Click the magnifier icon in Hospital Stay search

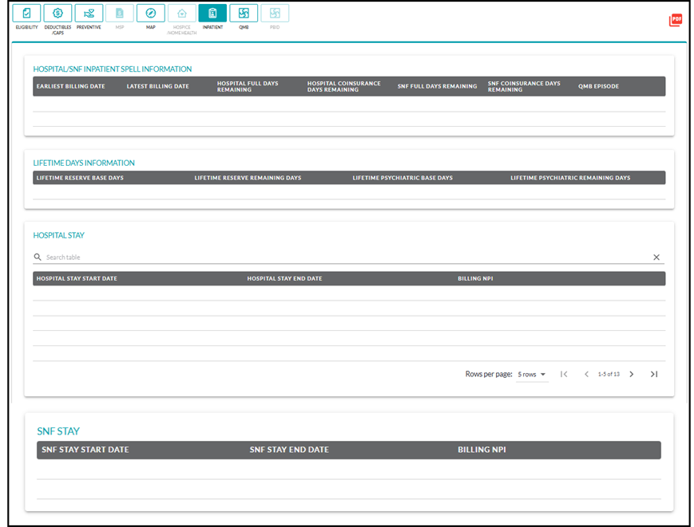click(38, 258)
